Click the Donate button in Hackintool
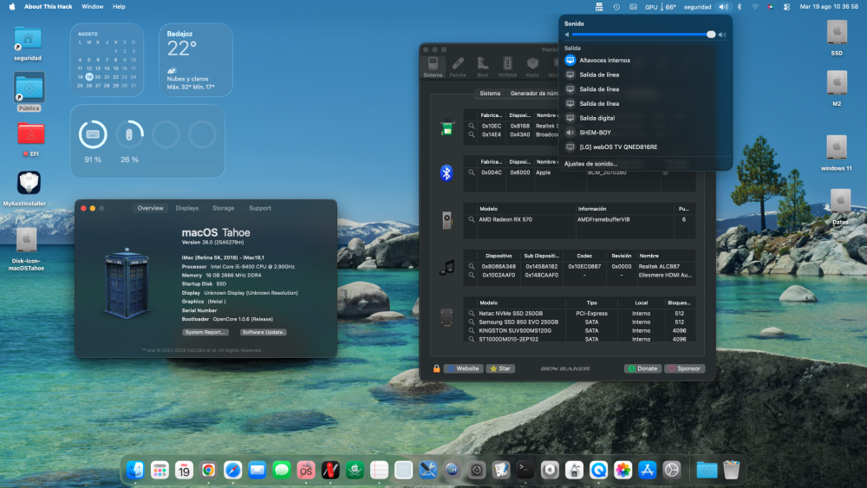 click(x=643, y=368)
